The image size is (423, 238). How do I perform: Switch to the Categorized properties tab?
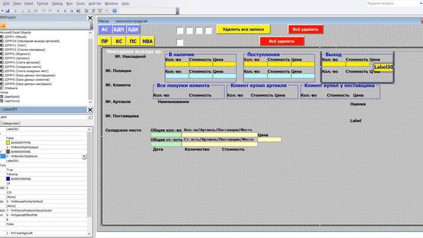click(x=11, y=124)
